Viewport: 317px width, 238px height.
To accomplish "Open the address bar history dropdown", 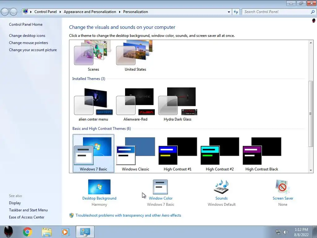I will pos(229,12).
